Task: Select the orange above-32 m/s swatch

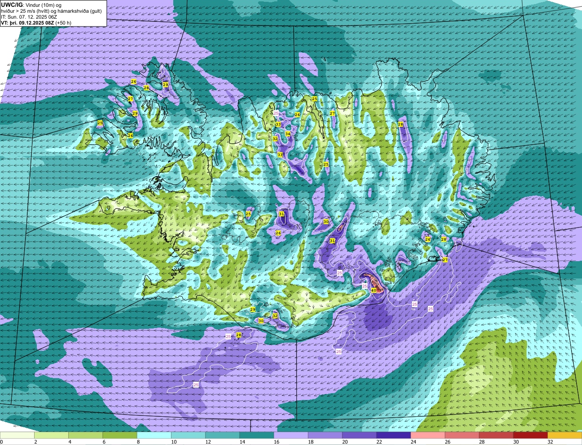Action: click(565, 435)
